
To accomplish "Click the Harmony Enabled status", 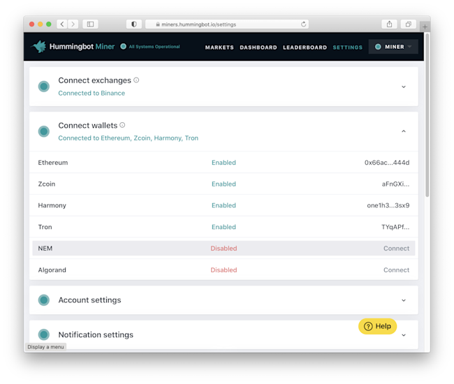I will (x=224, y=205).
